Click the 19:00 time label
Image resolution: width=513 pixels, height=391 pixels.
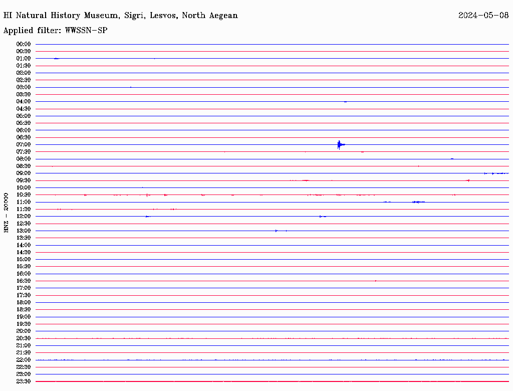coord(24,317)
